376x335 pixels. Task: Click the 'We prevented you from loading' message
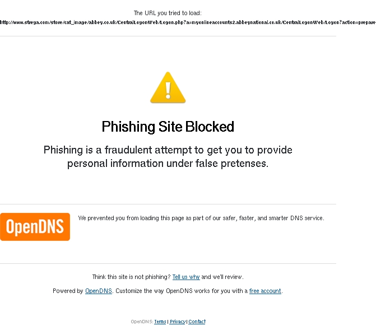[x=201, y=218]
